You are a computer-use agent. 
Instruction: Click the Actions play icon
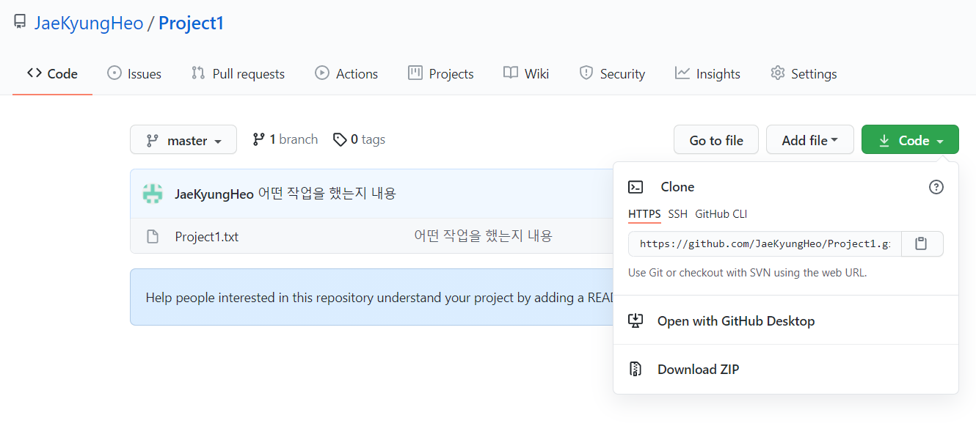(x=321, y=73)
